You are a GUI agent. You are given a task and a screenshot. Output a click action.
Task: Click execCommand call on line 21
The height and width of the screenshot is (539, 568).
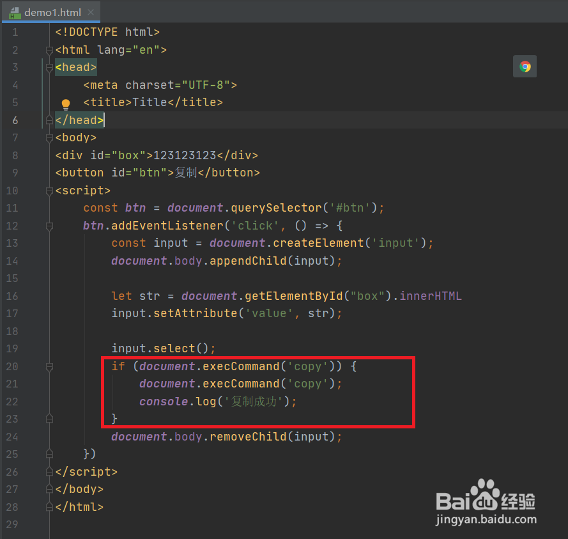click(x=241, y=384)
